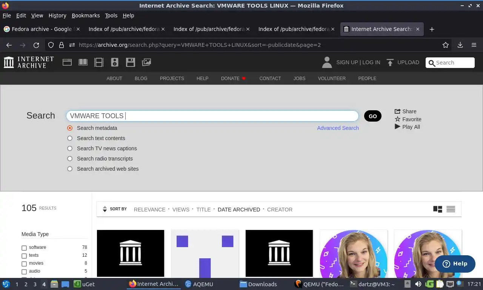The height and width of the screenshot is (290, 483).
Task: Select Search TV news captions option
Action: tap(70, 148)
